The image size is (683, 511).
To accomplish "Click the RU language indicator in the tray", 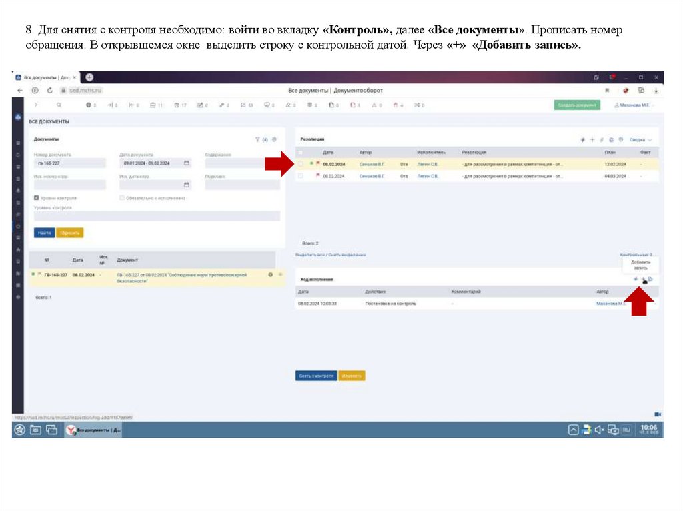I will tap(626, 430).
